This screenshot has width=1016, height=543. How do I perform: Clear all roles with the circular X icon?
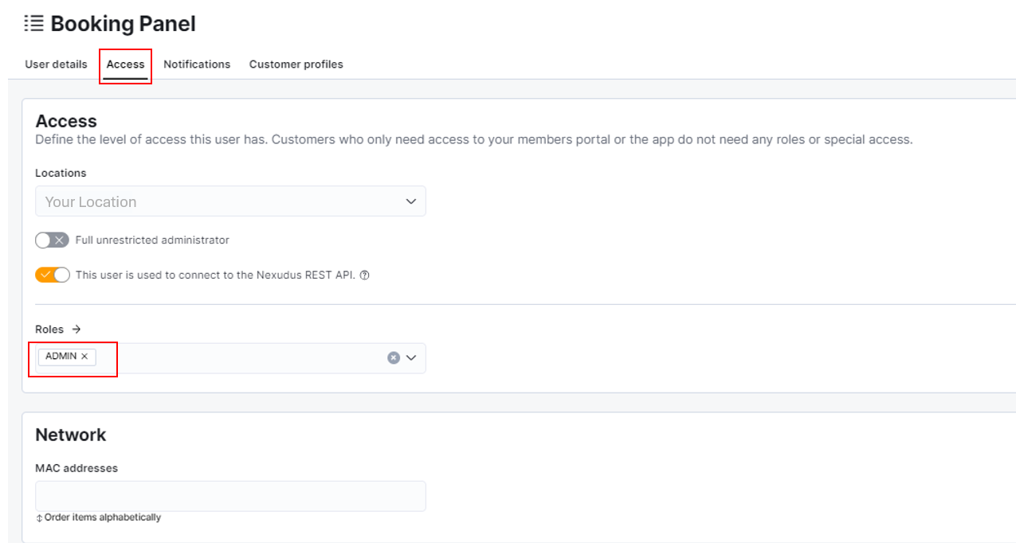click(x=393, y=358)
